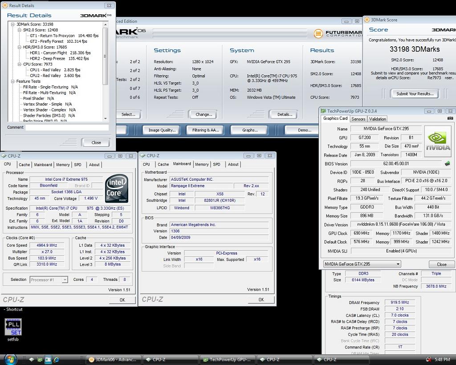Collapse the CPU Score node

point(20,64)
